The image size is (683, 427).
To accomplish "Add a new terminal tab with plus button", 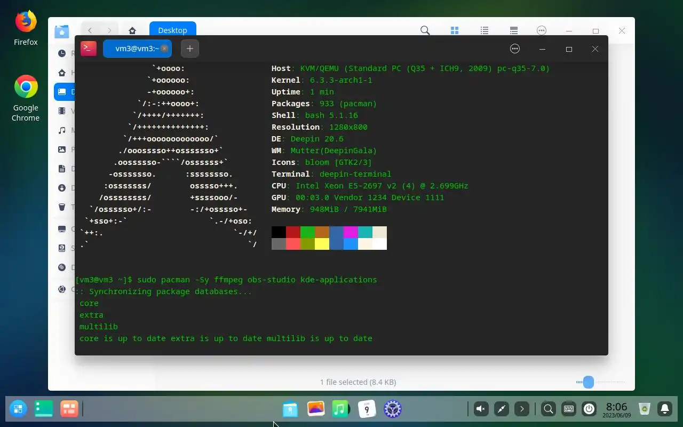I will point(189,49).
